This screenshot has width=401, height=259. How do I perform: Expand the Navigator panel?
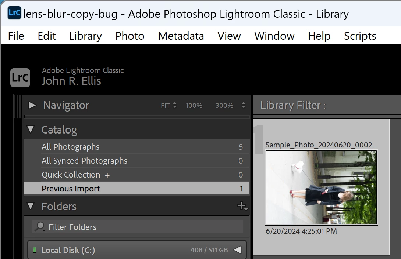(32, 105)
